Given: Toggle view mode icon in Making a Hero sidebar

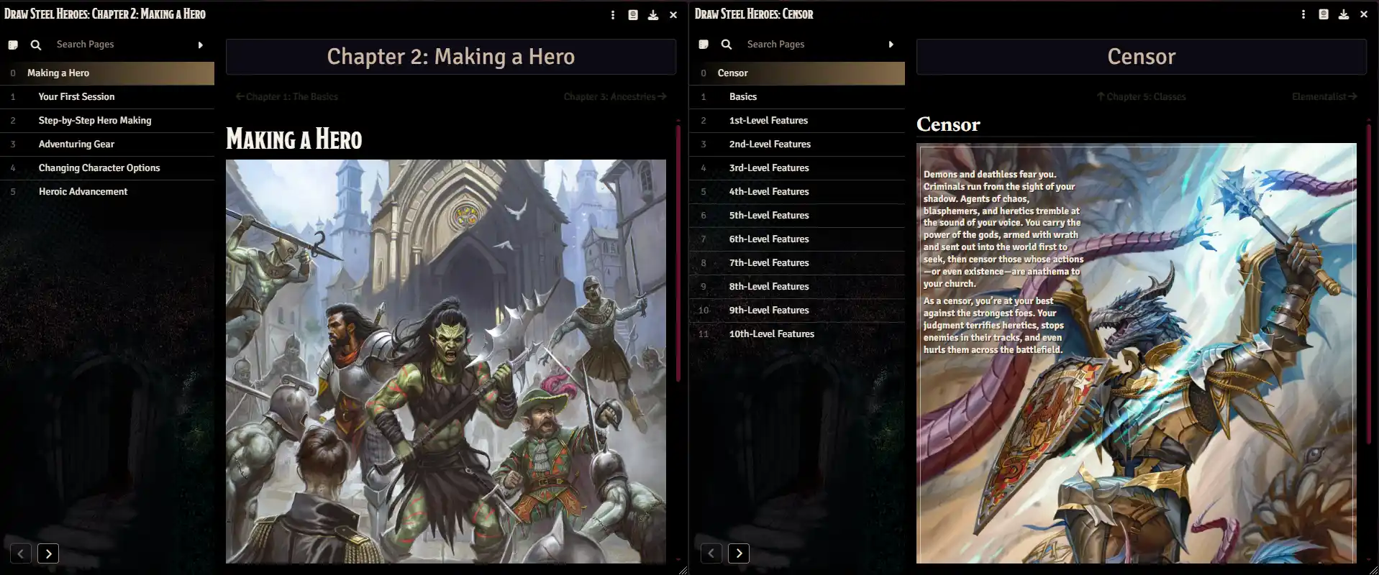Looking at the screenshot, I should (x=13, y=45).
